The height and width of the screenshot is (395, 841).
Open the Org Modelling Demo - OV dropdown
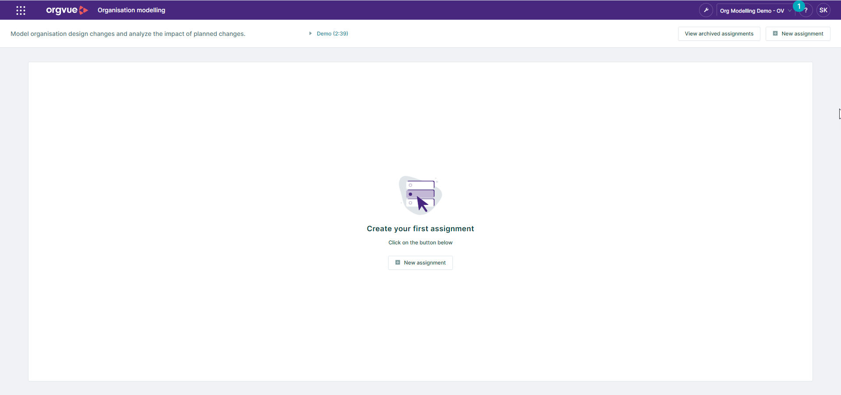[x=756, y=11]
